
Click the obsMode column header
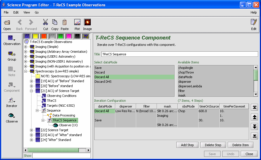click(188, 106)
